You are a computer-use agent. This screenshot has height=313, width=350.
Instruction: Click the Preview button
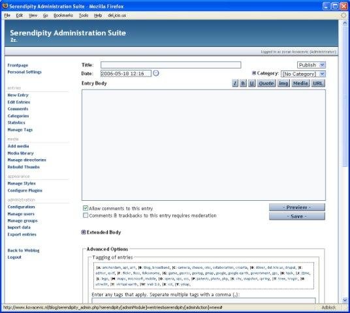[297, 207]
